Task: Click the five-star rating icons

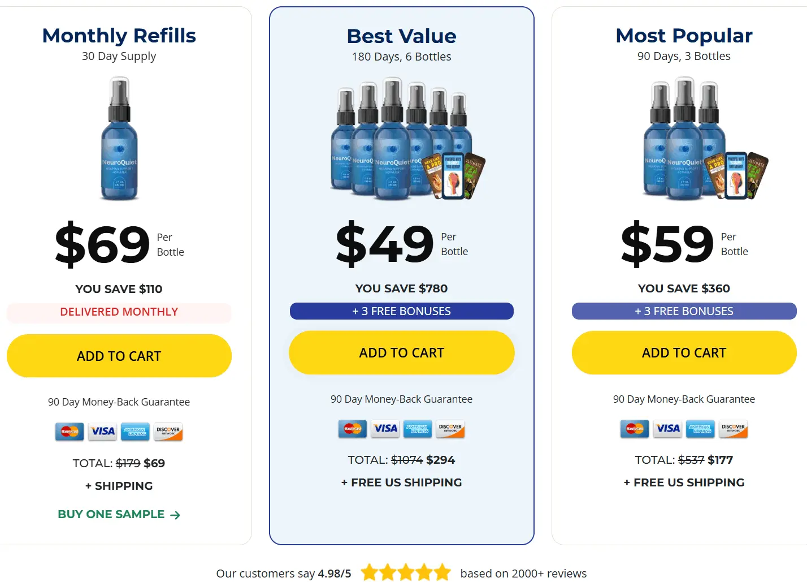Action: (x=406, y=573)
